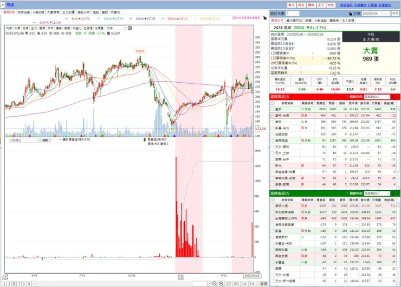Click the plus icon beside 可成 title
This screenshot has height=287, width=401.
tap(3, 5)
